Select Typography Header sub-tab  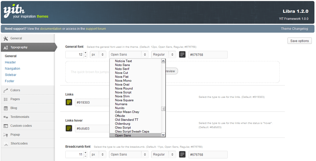coord(10,62)
